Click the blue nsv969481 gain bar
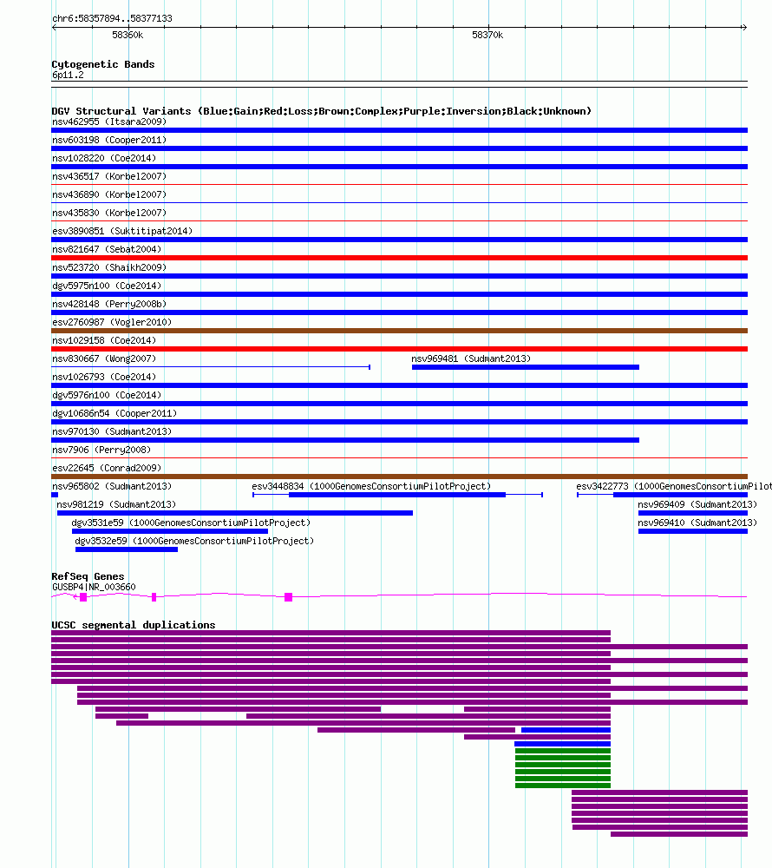Viewport: 772px width, 868px height. pyautogui.click(x=526, y=367)
